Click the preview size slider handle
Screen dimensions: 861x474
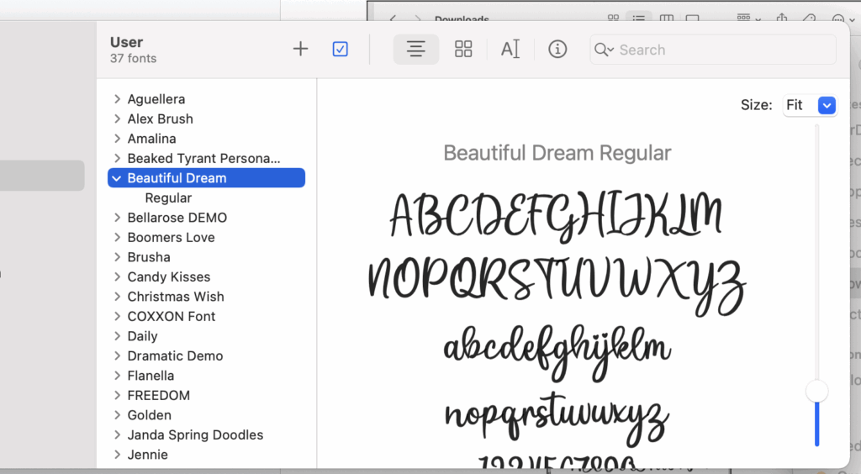coord(816,391)
